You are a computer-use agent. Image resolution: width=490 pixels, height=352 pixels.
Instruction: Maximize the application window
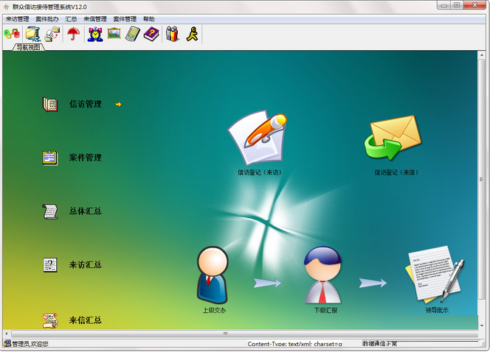click(x=457, y=5)
